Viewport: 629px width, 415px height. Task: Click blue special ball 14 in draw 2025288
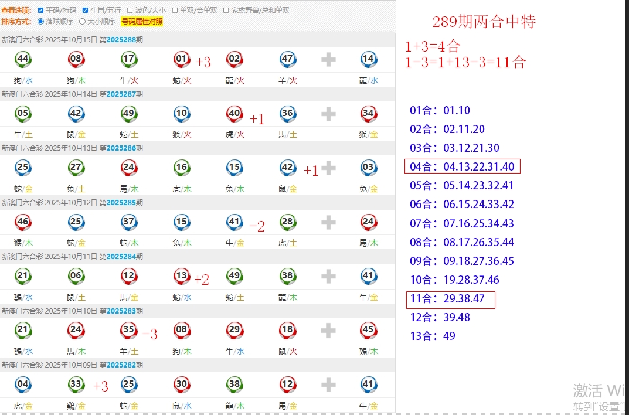pos(368,59)
